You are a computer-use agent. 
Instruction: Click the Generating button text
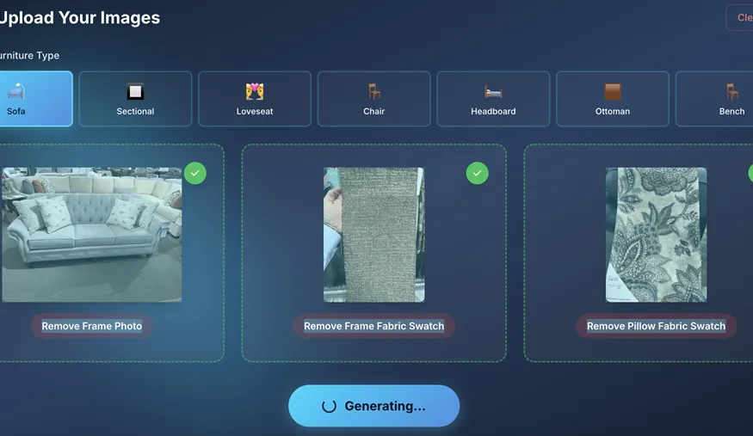click(385, 407)
